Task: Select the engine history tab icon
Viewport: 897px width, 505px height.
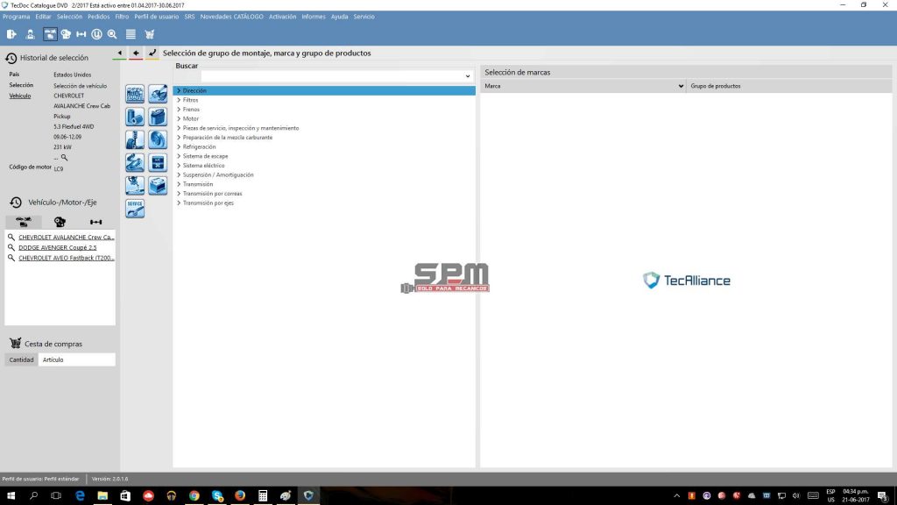Action: tap(60, 222)
